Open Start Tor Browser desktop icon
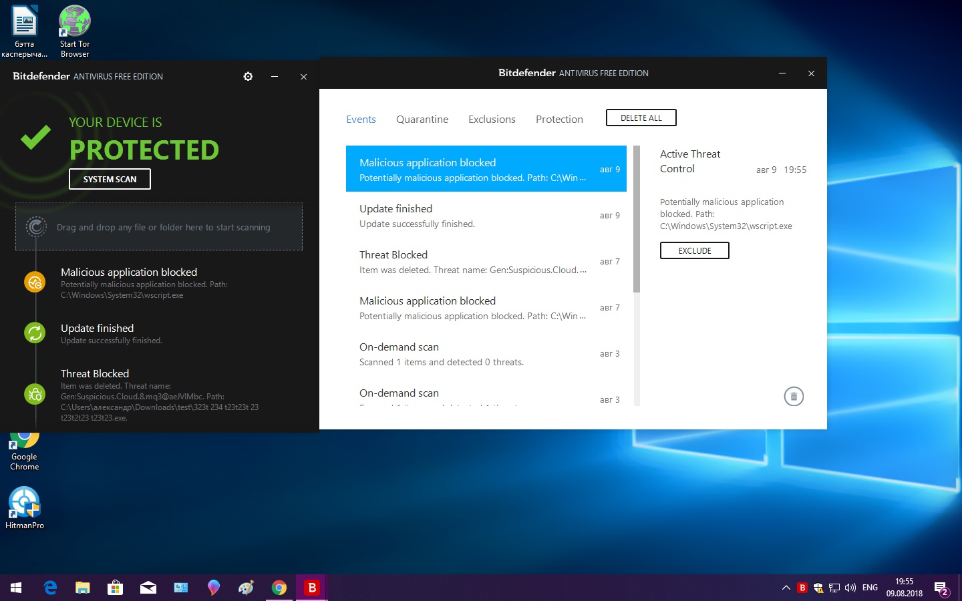Screen dimensions: 962x601 [75, 31]
